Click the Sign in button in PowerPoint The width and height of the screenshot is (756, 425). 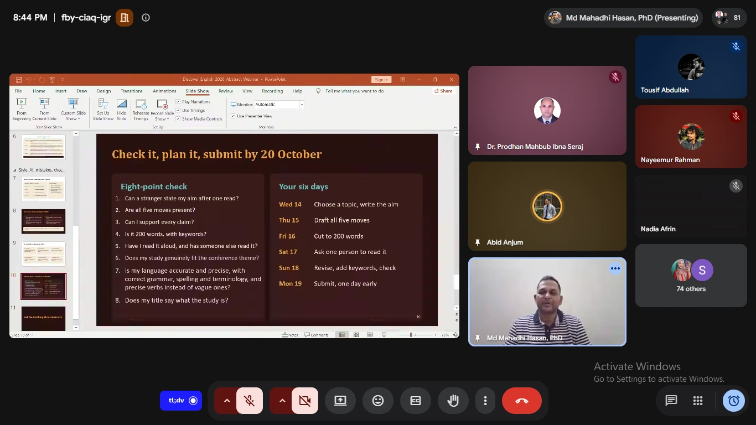click(x=381, y=79)
